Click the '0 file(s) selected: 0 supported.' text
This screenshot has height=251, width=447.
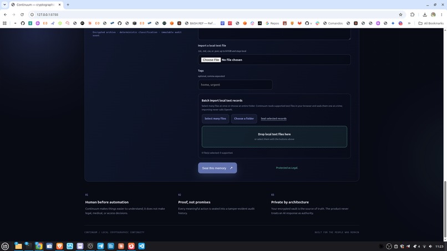coord(217,153)
